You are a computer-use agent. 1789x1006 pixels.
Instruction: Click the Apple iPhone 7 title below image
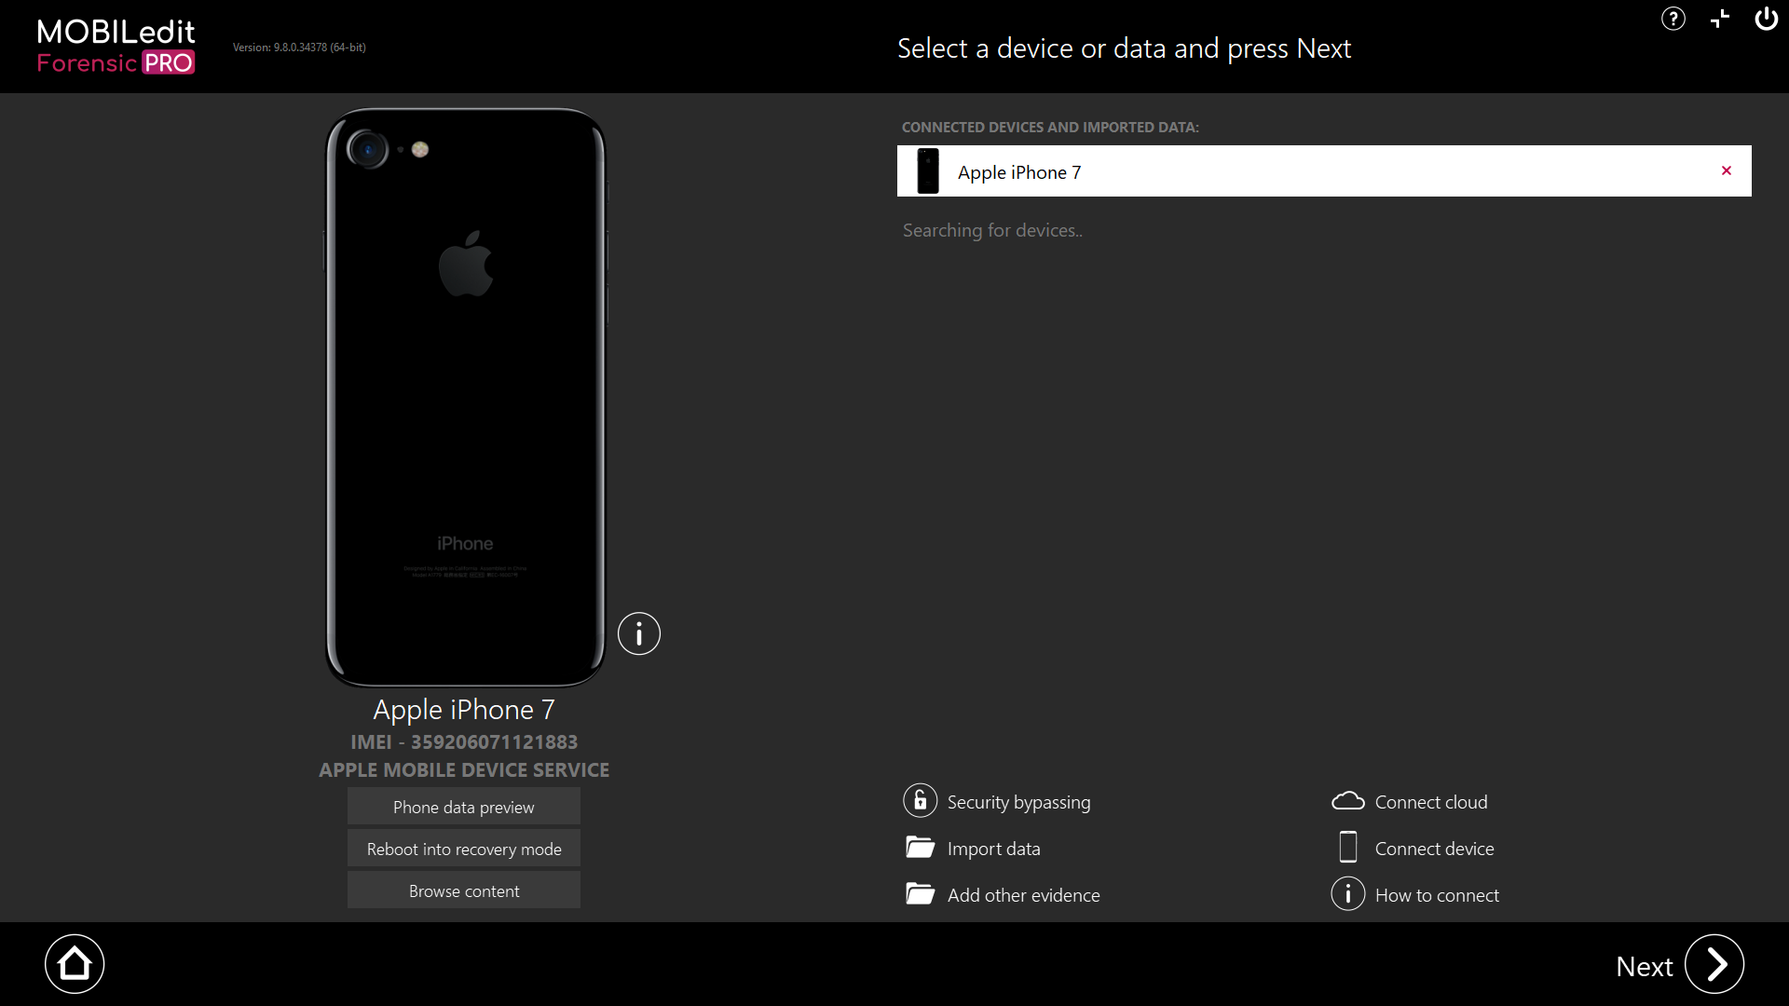(x=464, y=710)
